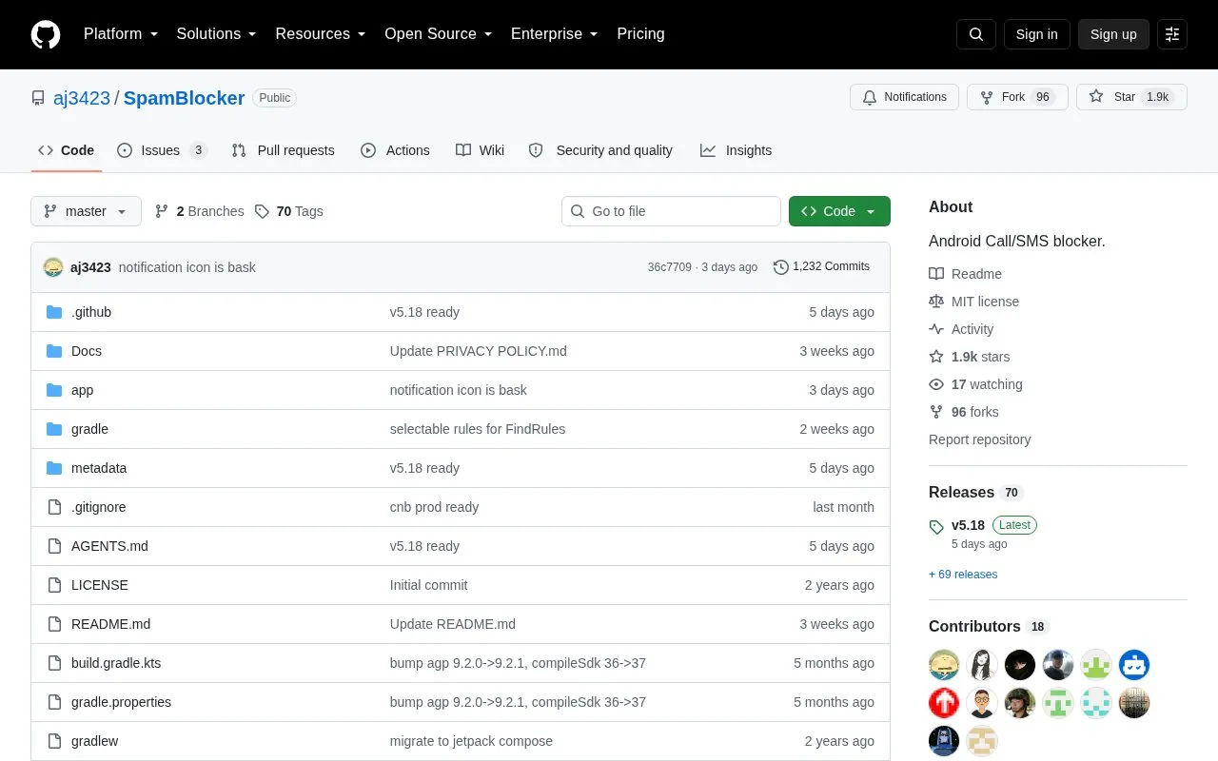Click the Sign in button

[x=1036, y=34]
